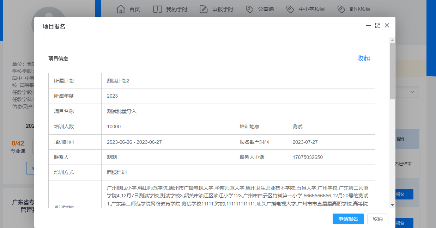Click the dialog scrollbar's up arrow
Screen dimensions: 436x228
point(392,39)
